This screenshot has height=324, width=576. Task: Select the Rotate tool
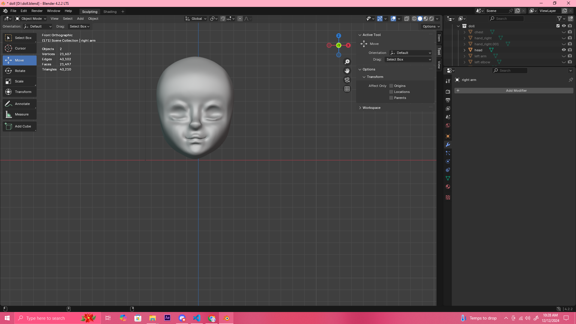point(19,71)
